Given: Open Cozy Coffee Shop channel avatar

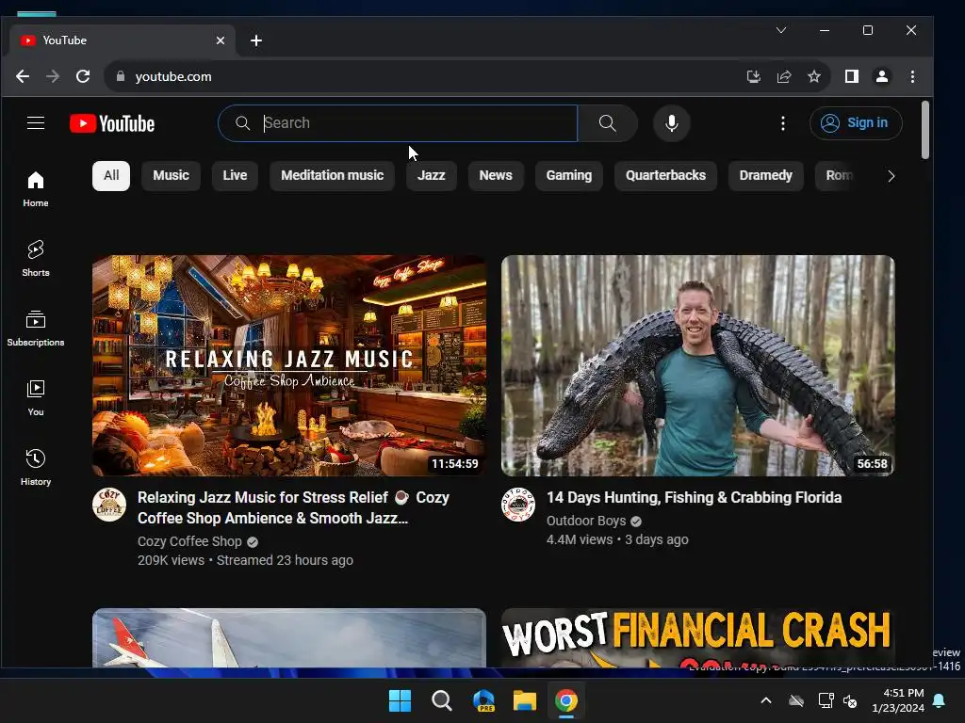Looking at the screenshot, I should pyautogui.click(x=109, y=505).
